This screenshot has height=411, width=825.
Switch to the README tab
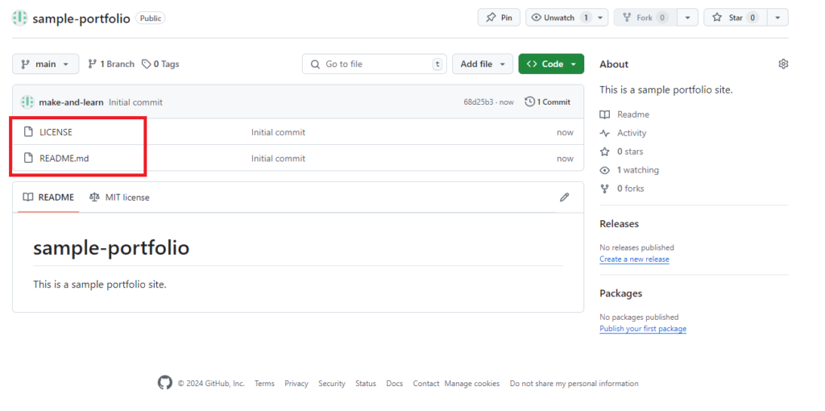48,197
